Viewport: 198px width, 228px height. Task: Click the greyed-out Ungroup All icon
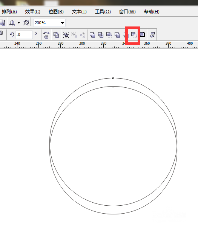(83, 35)
